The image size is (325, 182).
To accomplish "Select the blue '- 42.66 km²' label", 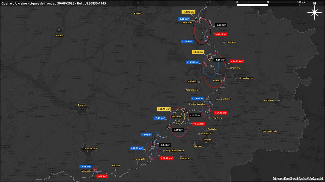I will point(137,148).
